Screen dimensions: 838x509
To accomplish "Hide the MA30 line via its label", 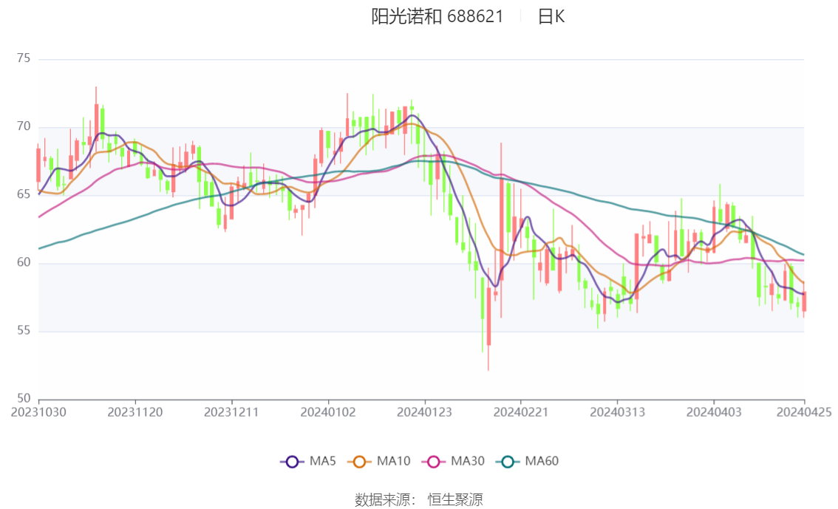I will click(x=468, y=461).
